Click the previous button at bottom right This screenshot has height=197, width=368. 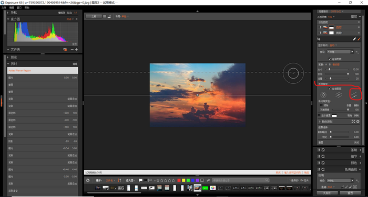click(327, 193)
